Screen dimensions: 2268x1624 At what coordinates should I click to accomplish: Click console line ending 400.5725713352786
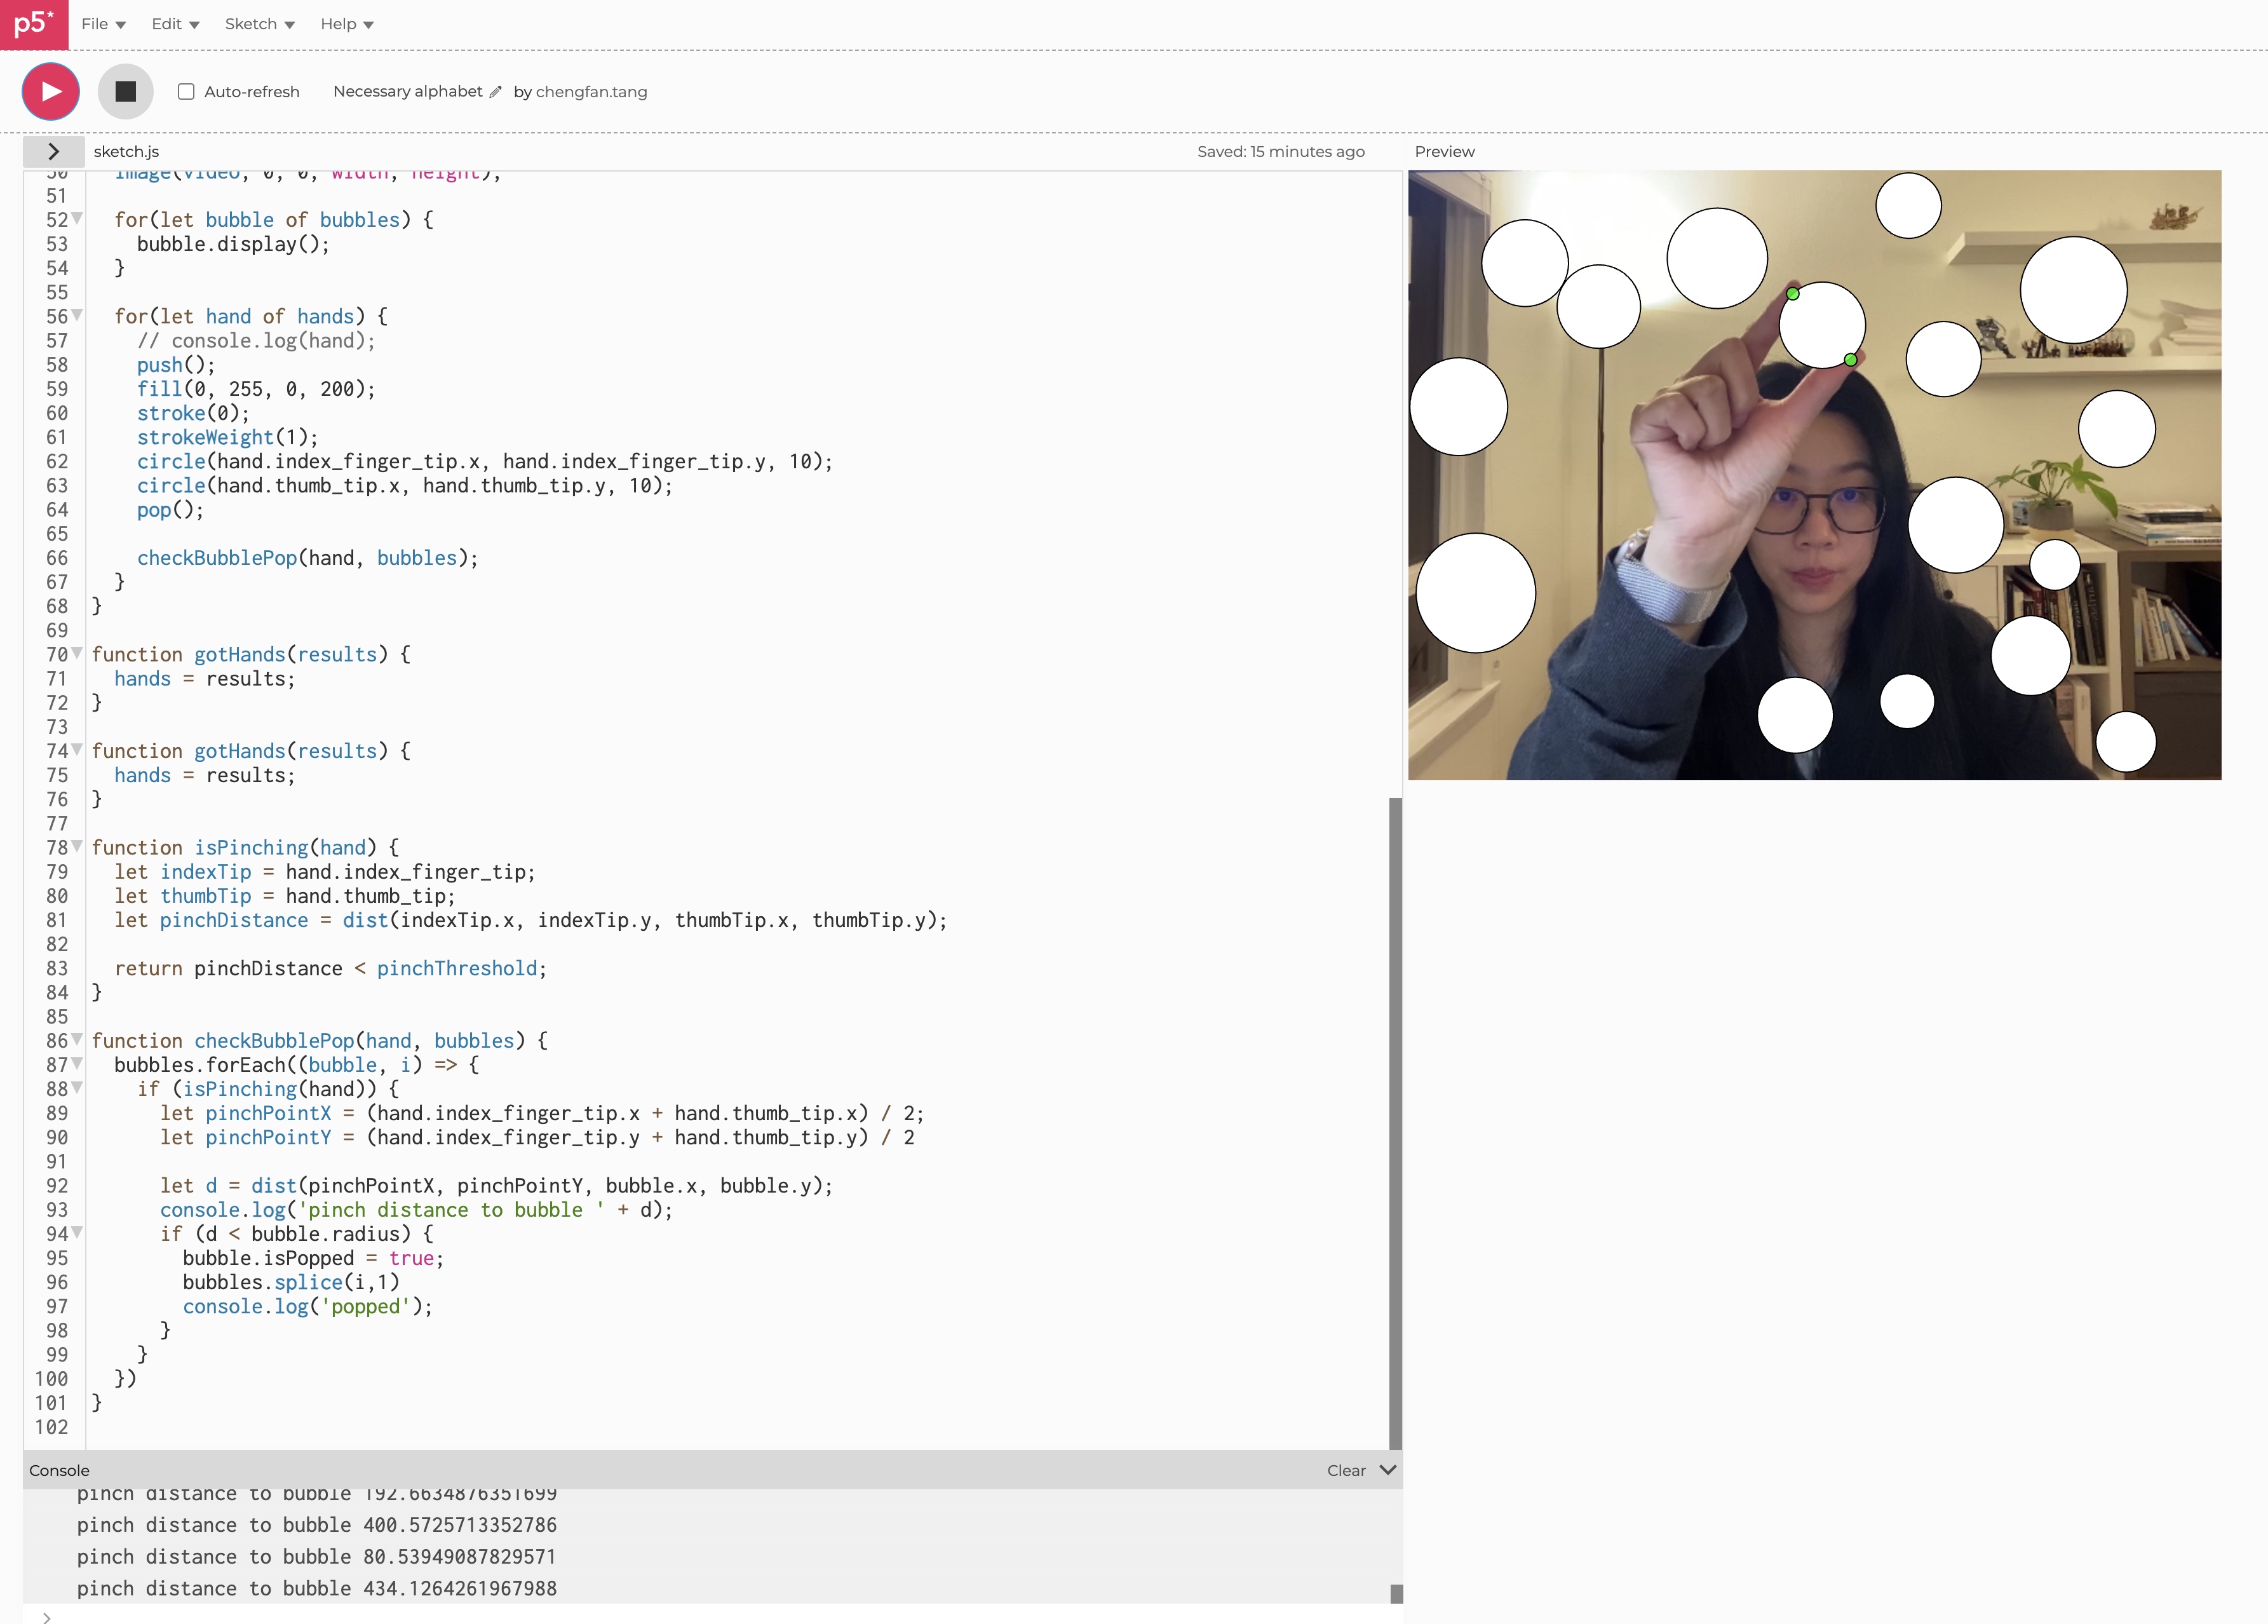click(317, 1525)
